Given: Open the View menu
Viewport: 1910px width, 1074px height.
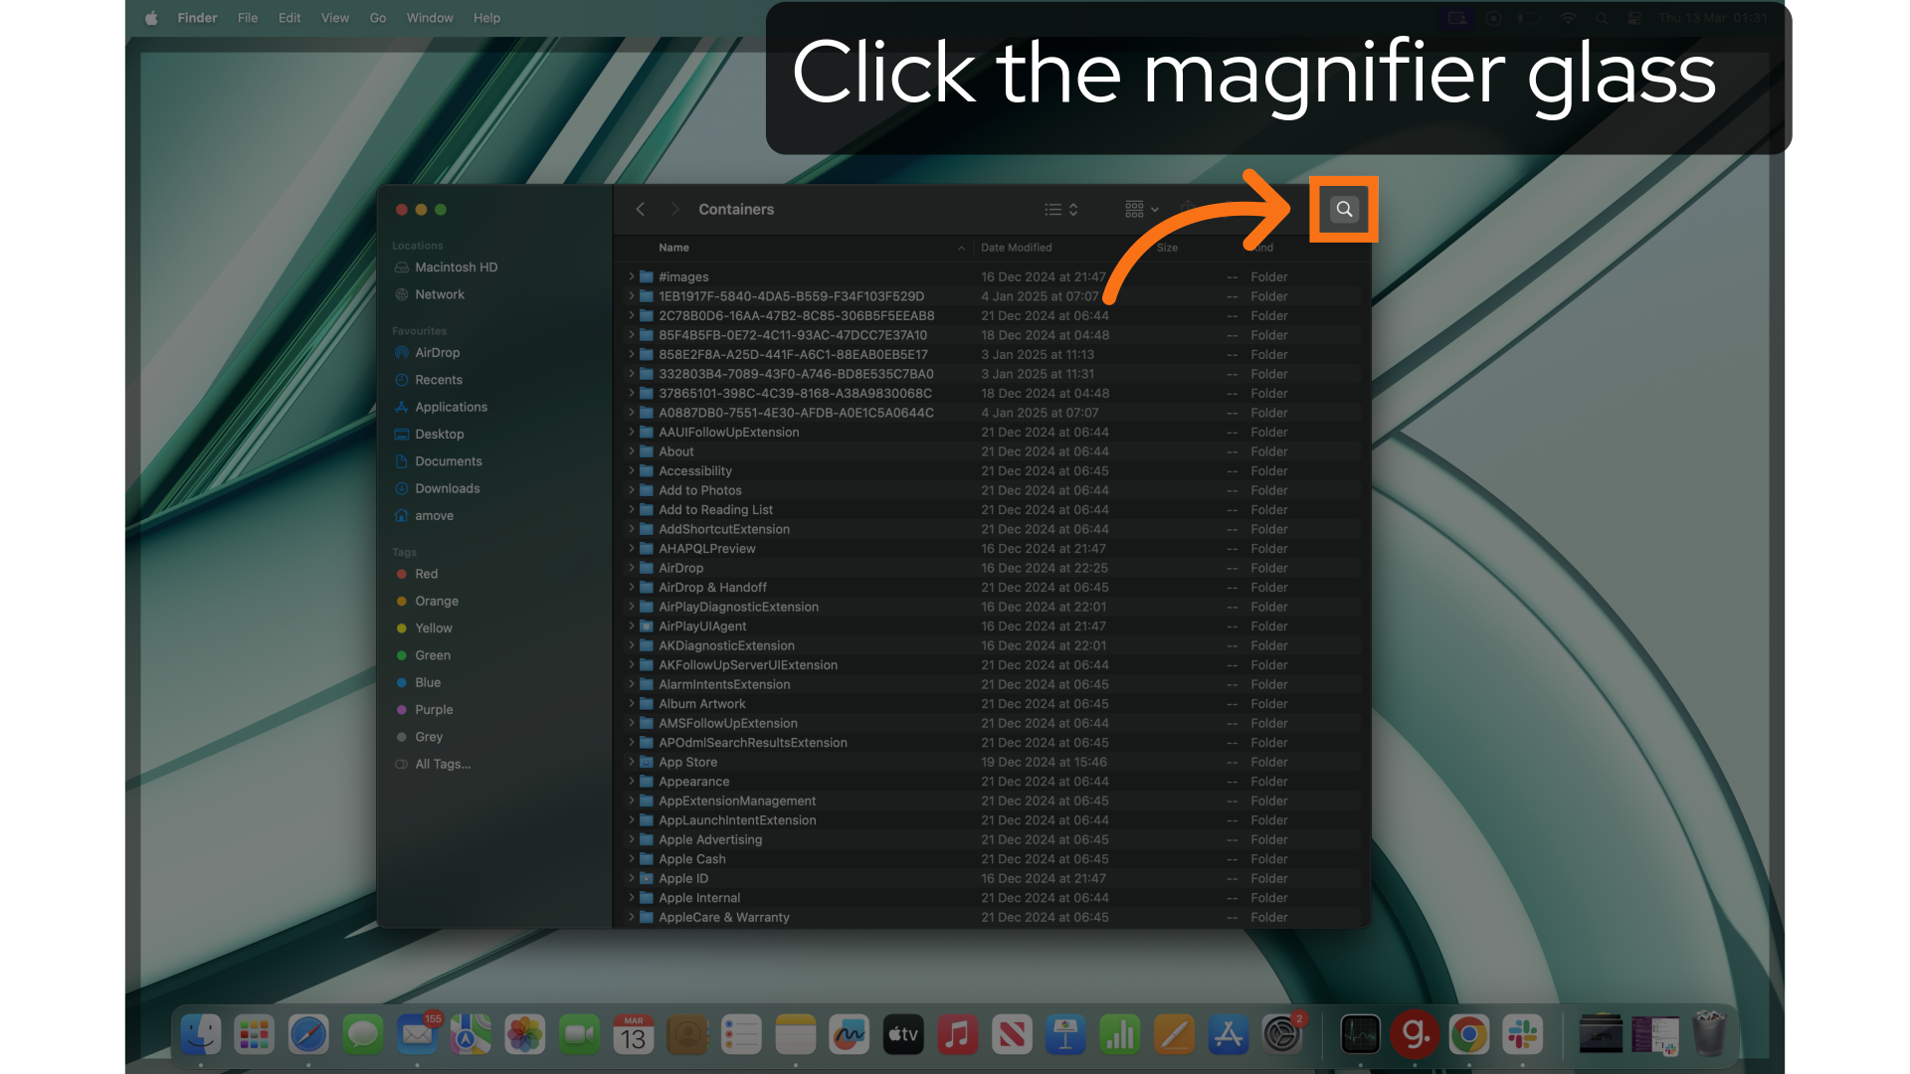Looking at the screenshot, I should pyautogui.click(x=334, y=18).
